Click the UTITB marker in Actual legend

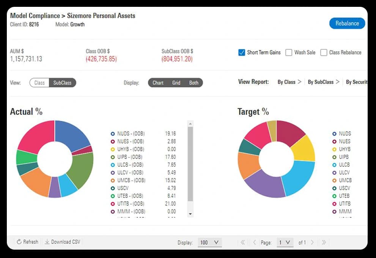113,204
